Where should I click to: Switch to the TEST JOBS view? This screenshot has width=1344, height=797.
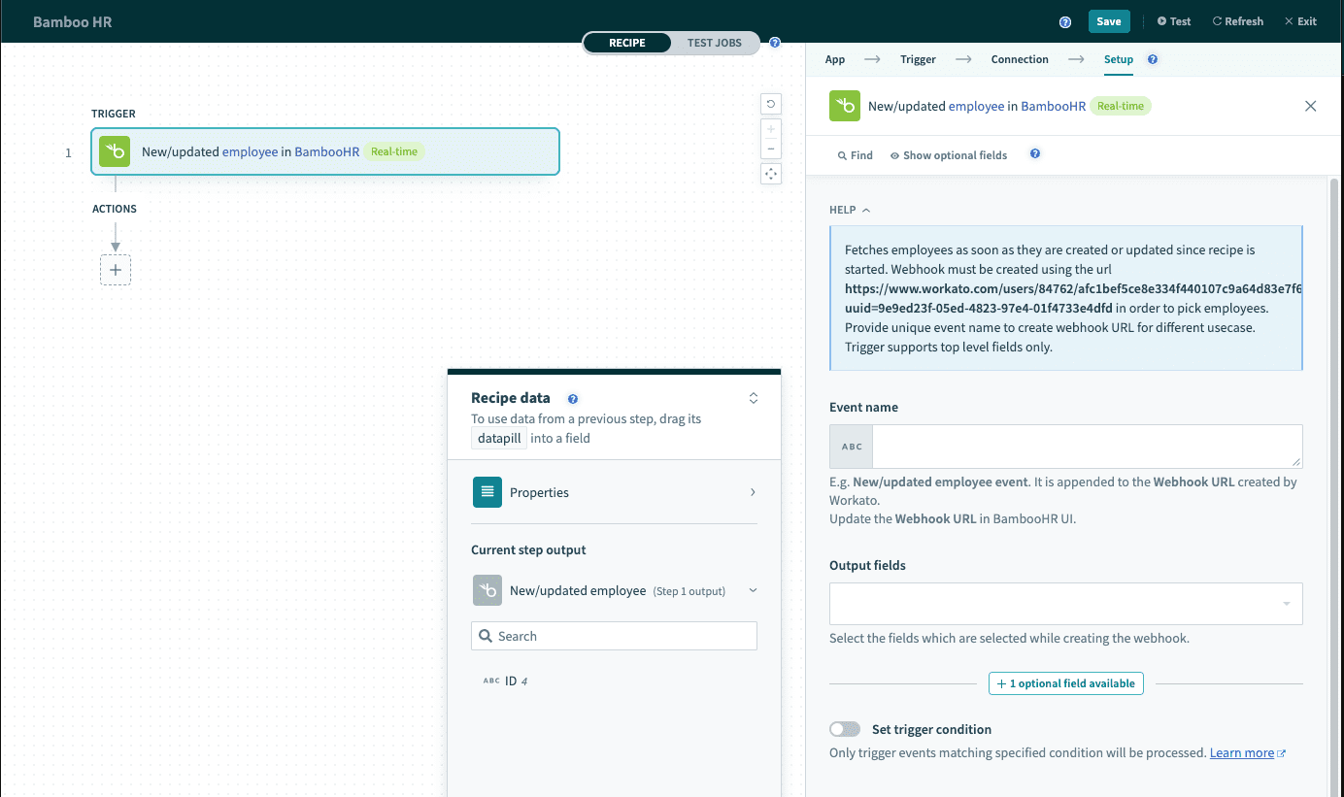714,43
